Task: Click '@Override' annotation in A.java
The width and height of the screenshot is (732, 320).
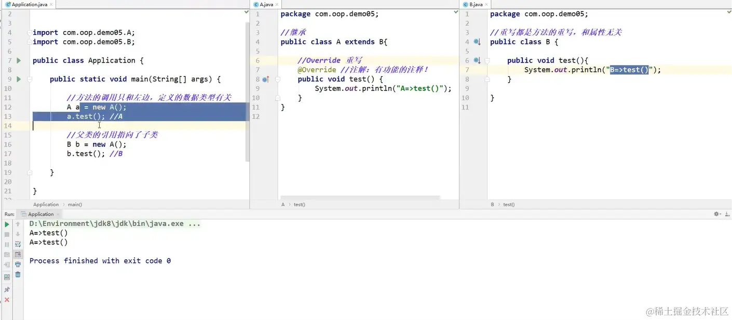Action: [x=317, y=70]
